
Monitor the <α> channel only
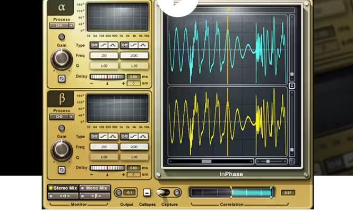click(63, 196)
